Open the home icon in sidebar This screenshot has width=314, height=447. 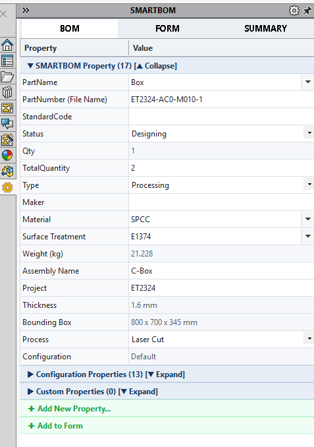pyautogui.click(x=7, y=45)
